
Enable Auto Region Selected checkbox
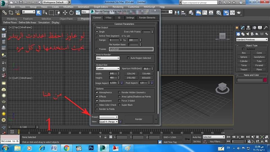pyautogui.click(x=128, y=58)
